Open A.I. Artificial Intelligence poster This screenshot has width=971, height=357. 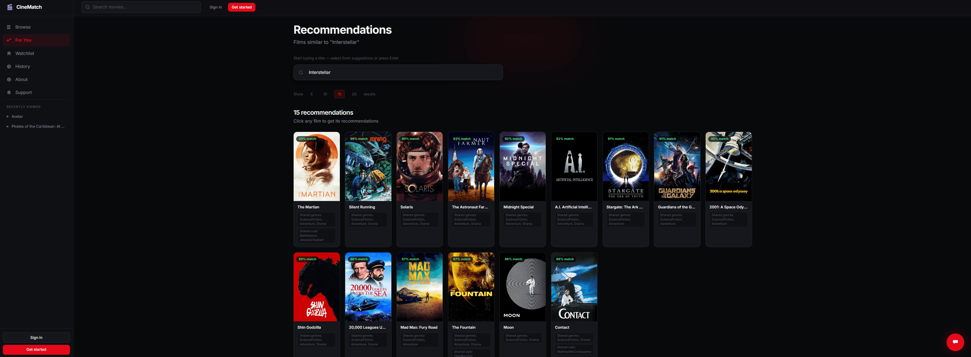point(574,166)
